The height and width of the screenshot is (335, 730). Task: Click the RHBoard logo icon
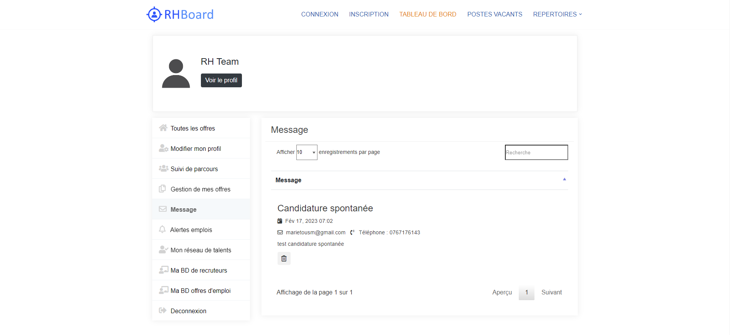[x=154, y=15]
